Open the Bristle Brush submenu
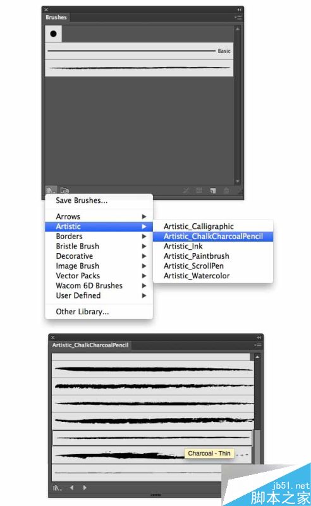311x506 pixels. pos(99,246)
